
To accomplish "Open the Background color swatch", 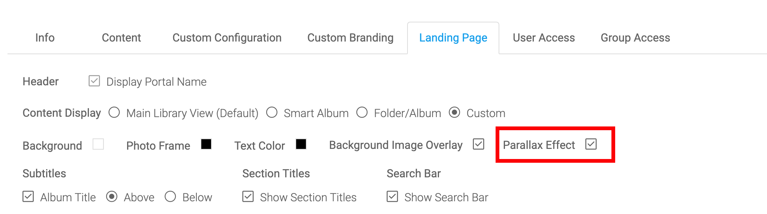I will 98,144.
